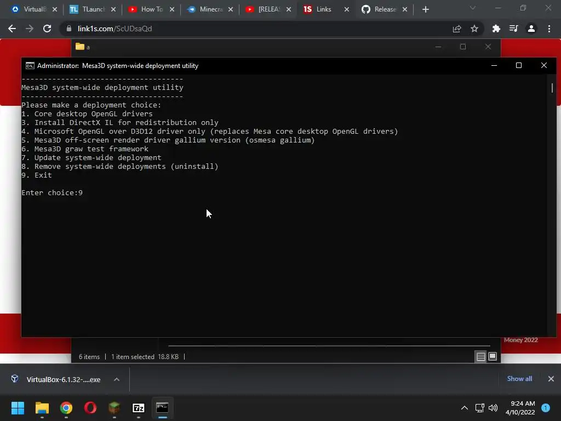Close the How To tab
The height and width of the screenshot is (421, 561).
(x=172, y=9)
